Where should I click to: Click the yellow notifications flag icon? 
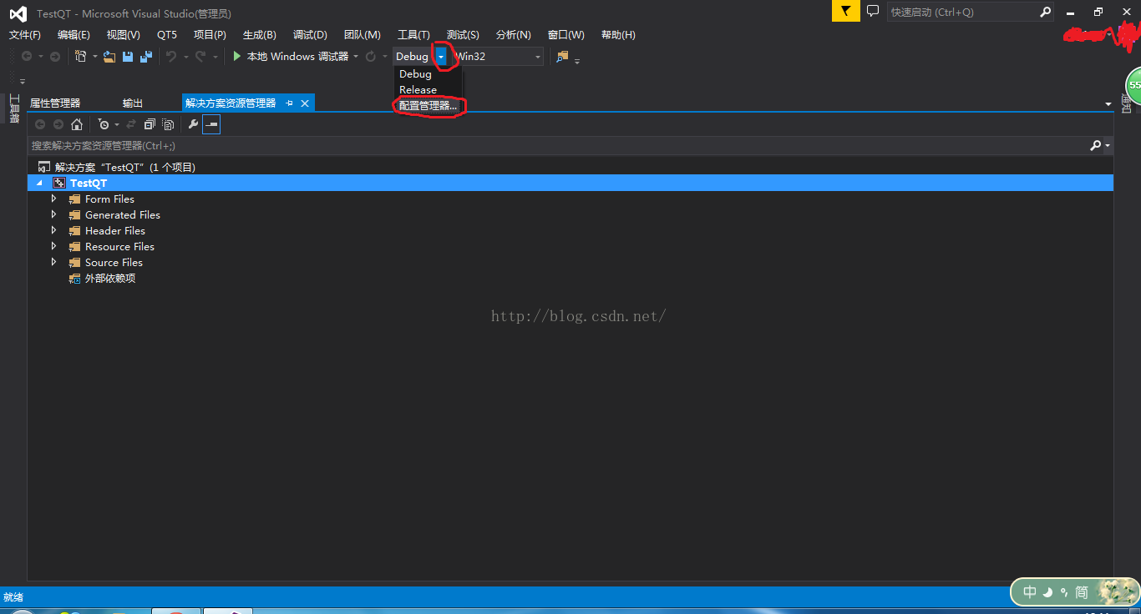846,11
